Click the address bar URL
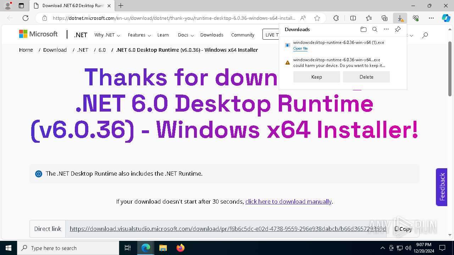Screen dimensions: 454x255 point(174,18)
